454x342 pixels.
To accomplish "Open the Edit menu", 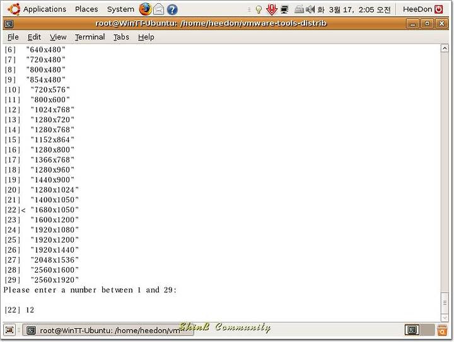I will click(x=34, y=37).
